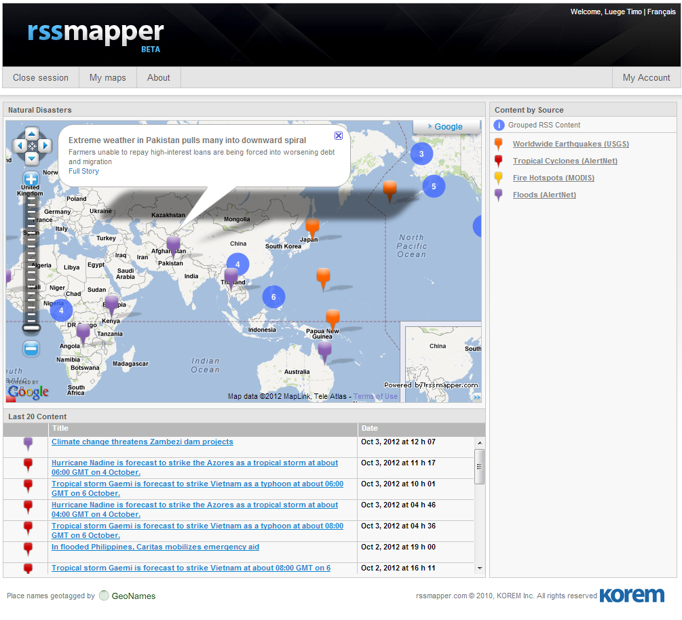
Task: Pan the map up with the arrow control
Action: pos(31,132)
